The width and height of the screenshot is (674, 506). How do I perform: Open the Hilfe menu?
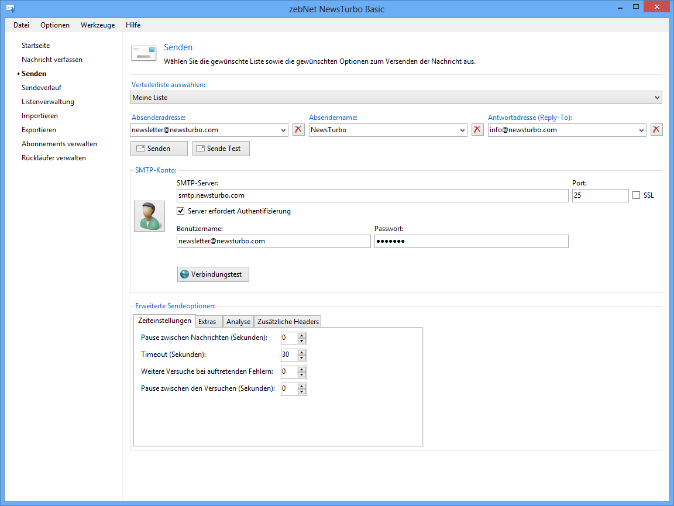pos(133,25)
